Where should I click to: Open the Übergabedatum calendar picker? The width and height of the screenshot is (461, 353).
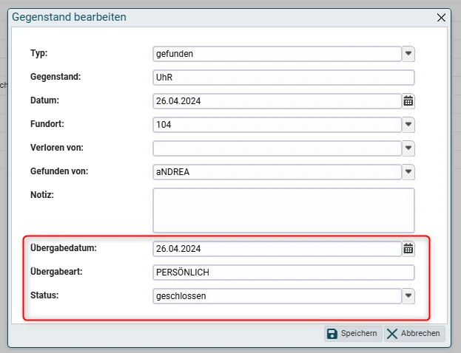pos(408,249)
